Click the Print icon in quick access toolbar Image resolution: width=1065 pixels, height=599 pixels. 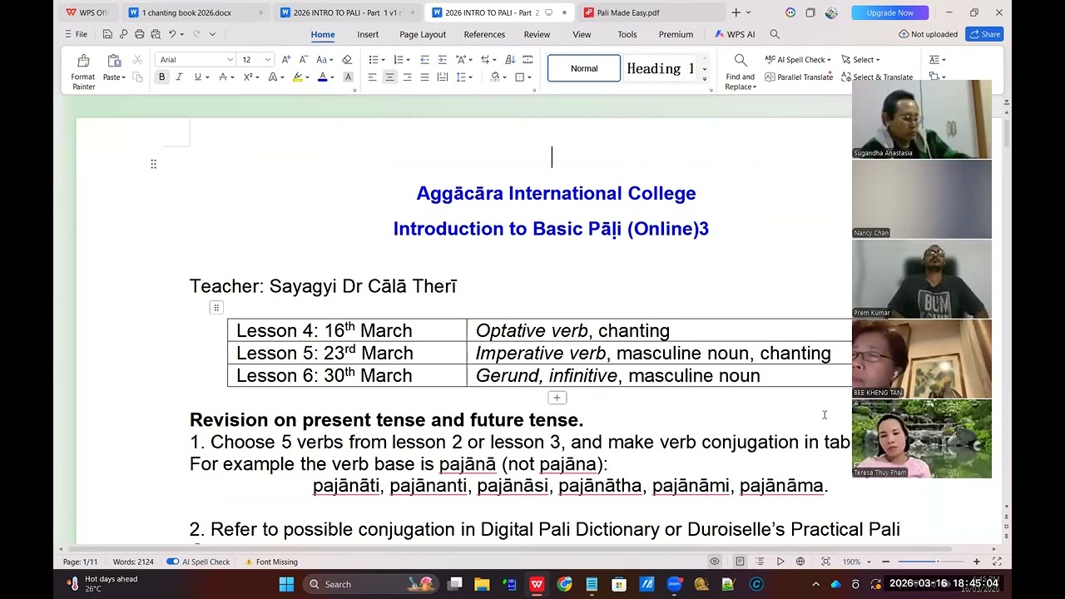139,34
